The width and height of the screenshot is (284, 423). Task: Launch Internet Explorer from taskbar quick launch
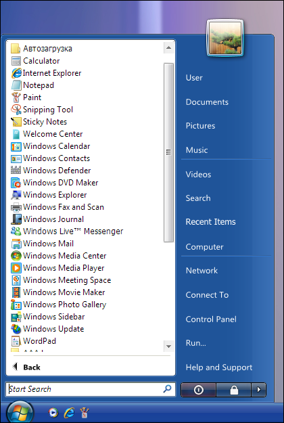(69, 412)
